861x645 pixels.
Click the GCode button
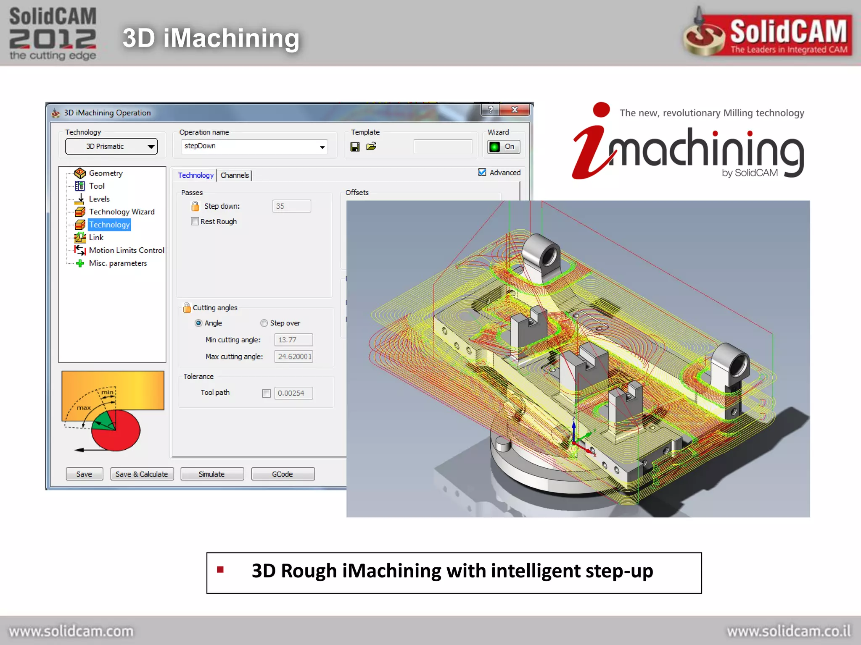[283, 474]
